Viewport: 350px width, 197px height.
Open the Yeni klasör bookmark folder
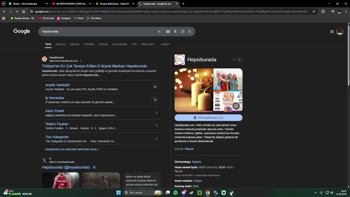[x=94, y=18]
